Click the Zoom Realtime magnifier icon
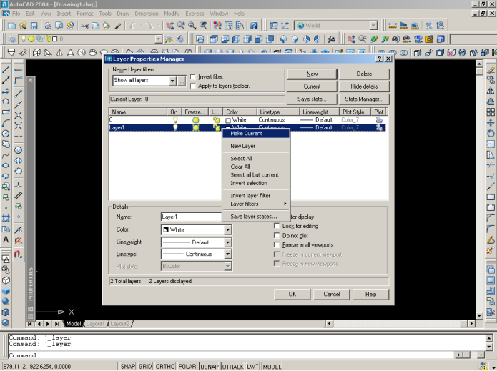This screenshot has height=371, width=497. point(181,26)
